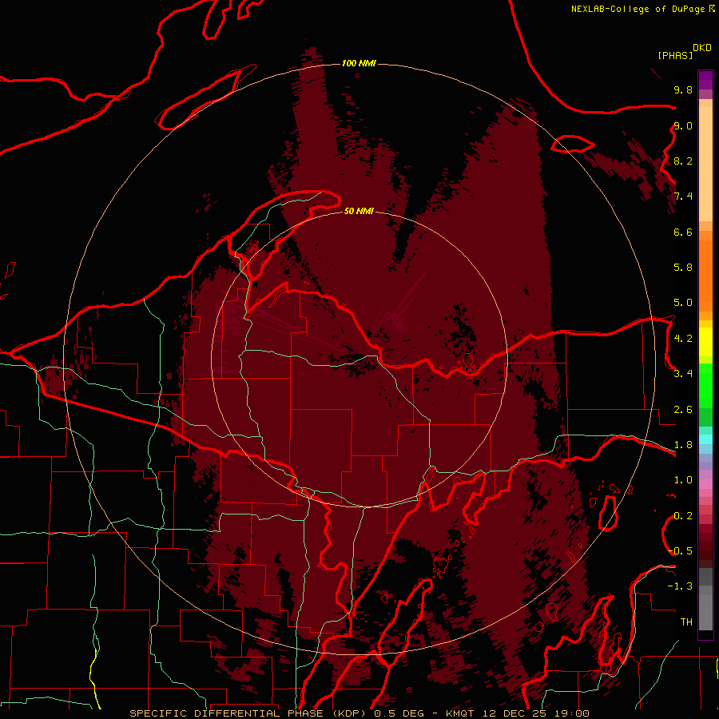Viewport: 719px width, 719px height.
Task: Click the purple segment atop the color bar
Action: point(705,80)
